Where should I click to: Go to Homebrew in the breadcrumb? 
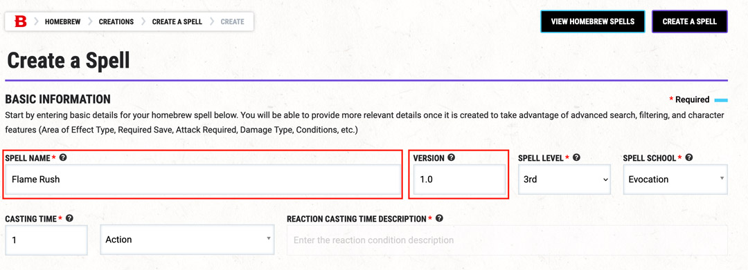[62, 21]
